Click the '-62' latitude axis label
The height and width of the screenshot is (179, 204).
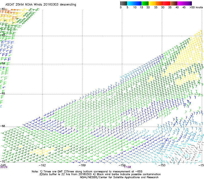(x=2, y=35)
